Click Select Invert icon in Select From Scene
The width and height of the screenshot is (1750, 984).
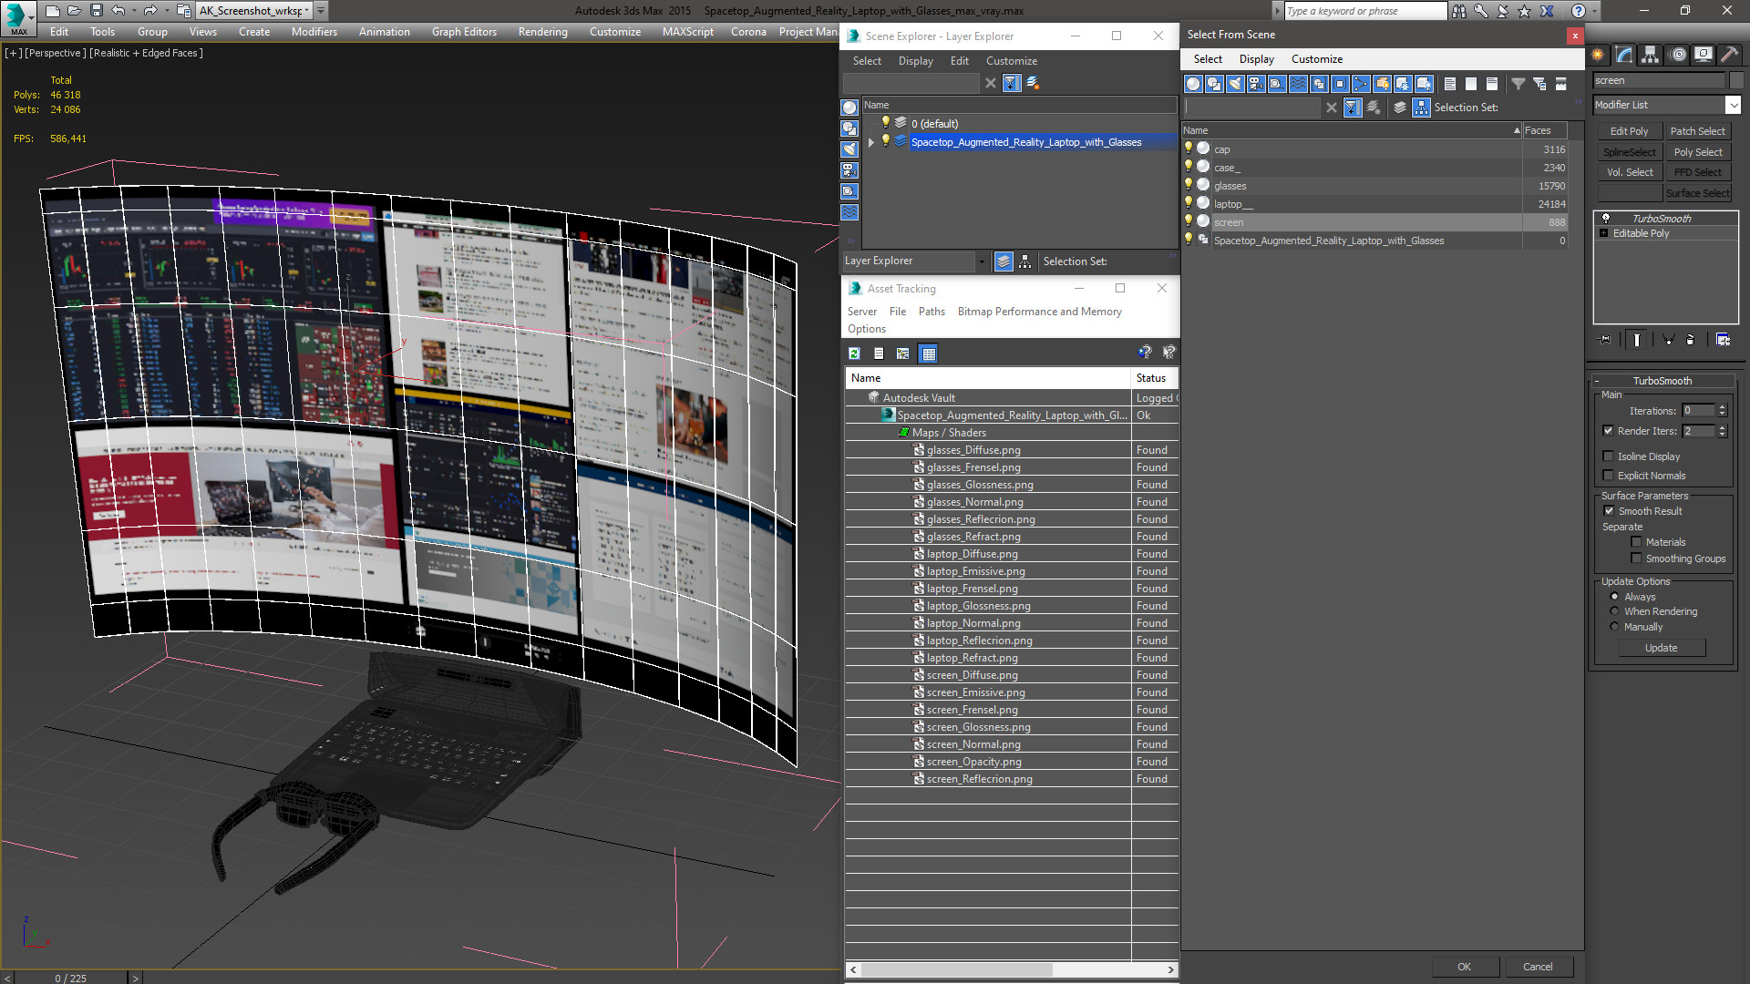point(1492,84)
